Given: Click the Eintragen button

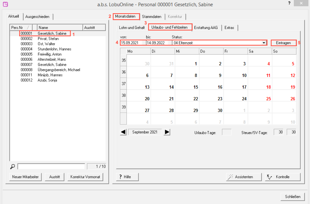Looking at the screenshot, I should 283,43.
